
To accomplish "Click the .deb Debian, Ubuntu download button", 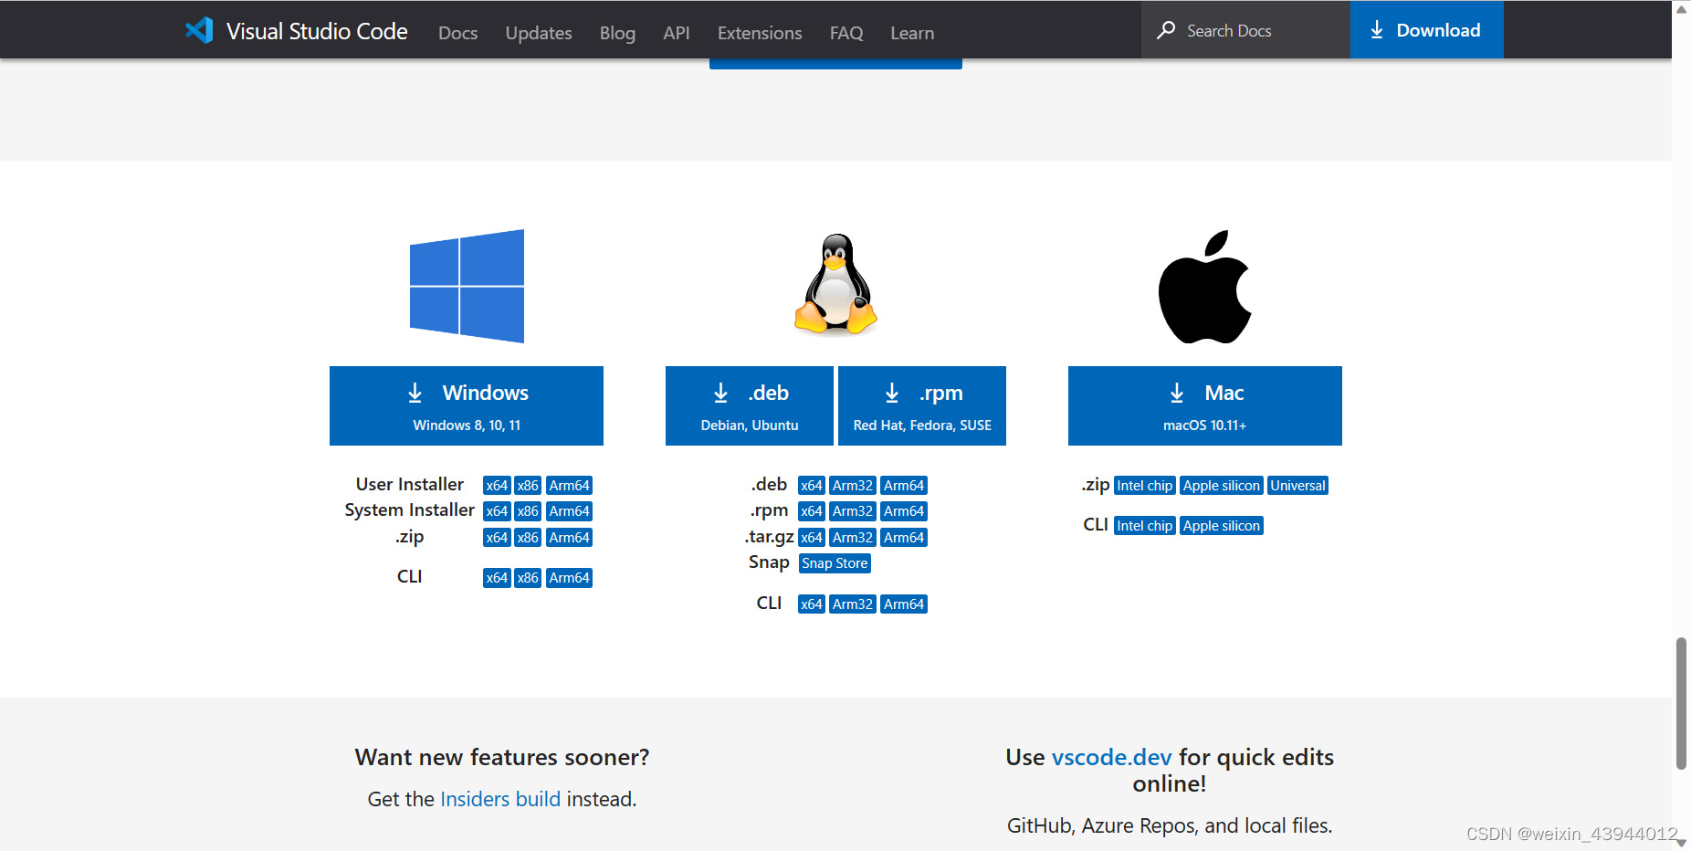I will [750, 405].
